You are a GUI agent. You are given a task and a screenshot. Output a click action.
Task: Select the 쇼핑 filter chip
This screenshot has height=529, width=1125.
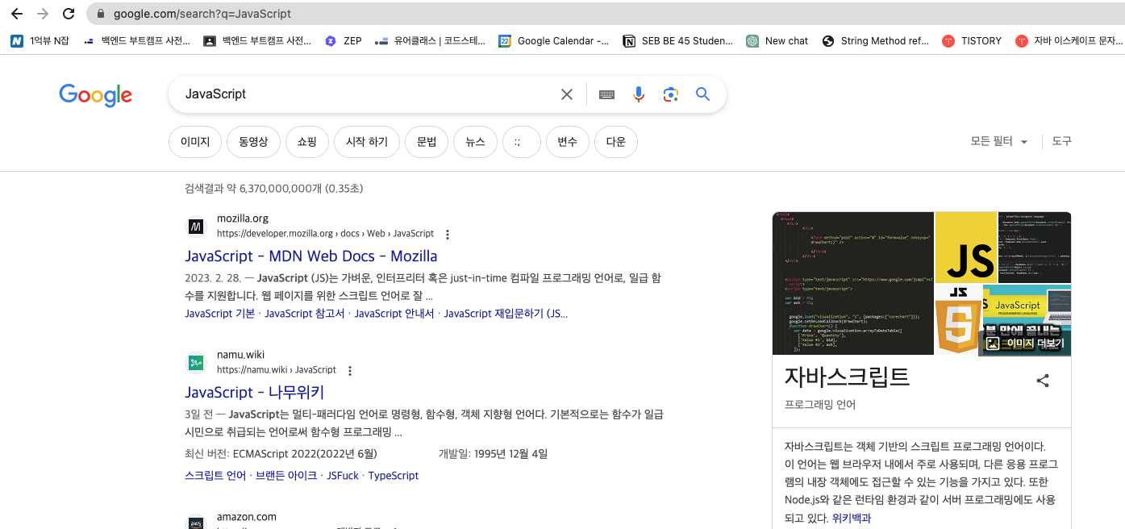pyautogui.click(x=306, y=142)
